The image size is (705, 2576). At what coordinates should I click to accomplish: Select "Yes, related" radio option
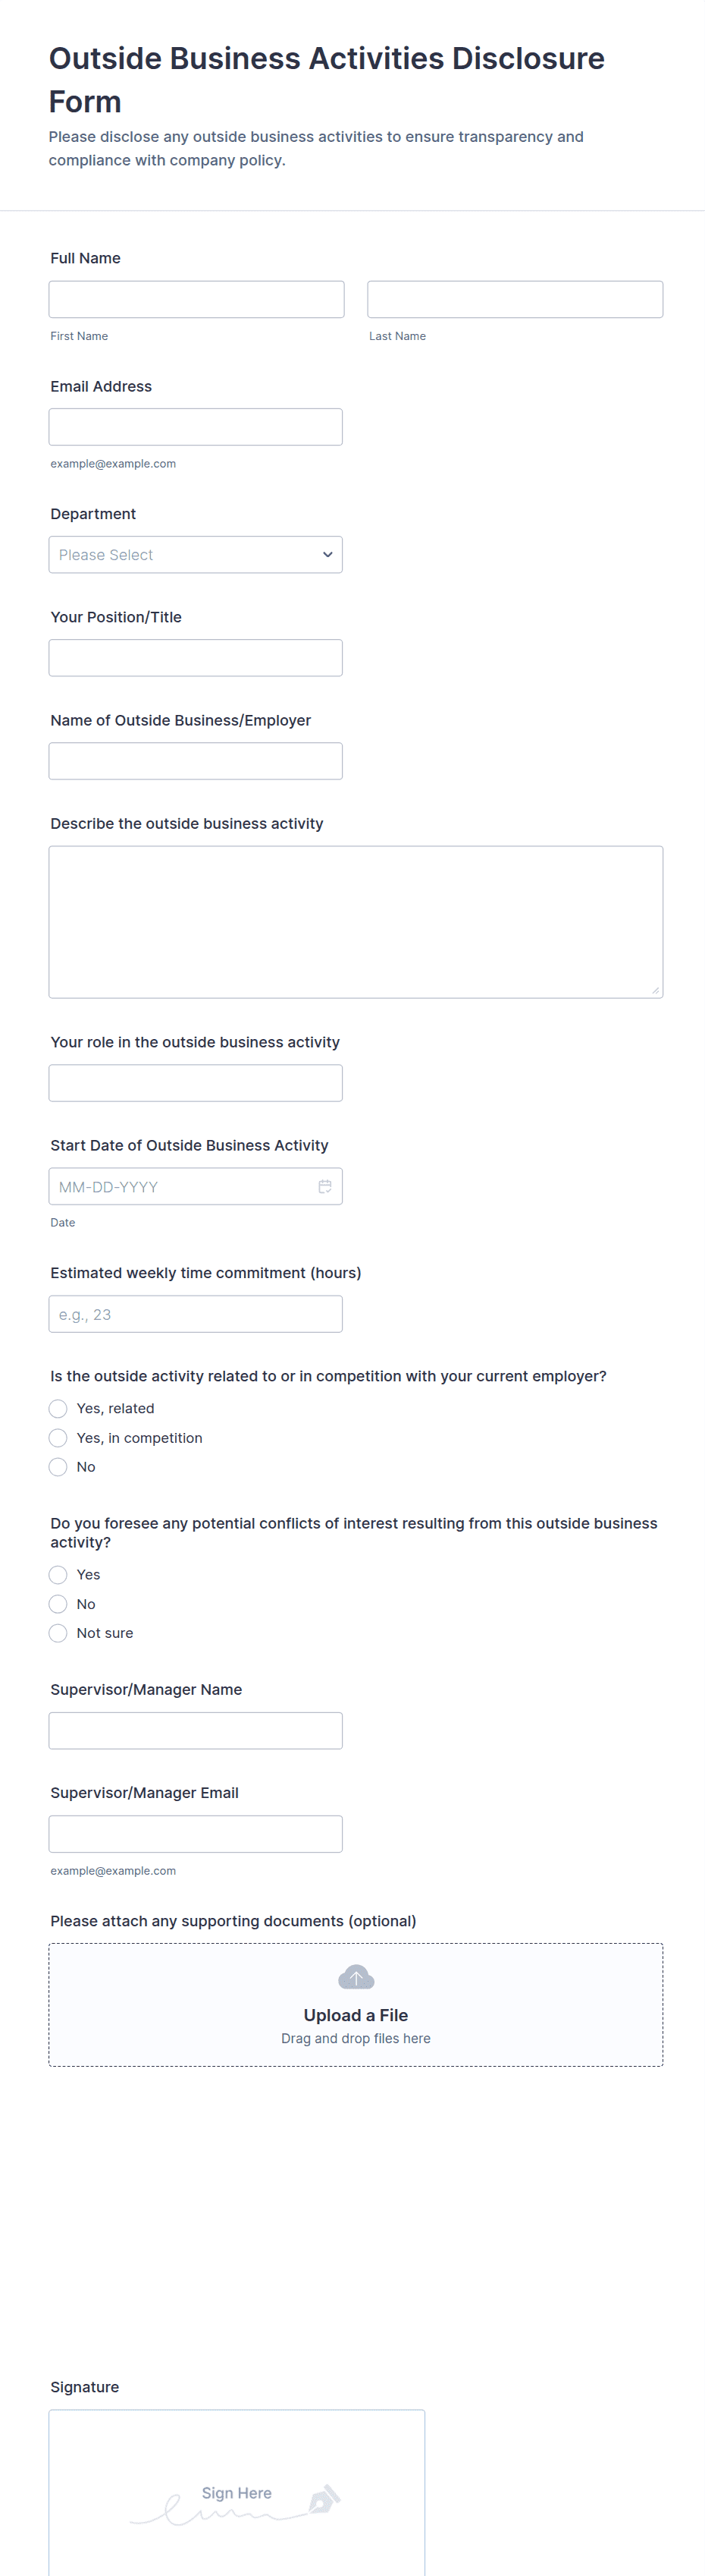point(58,1408)
